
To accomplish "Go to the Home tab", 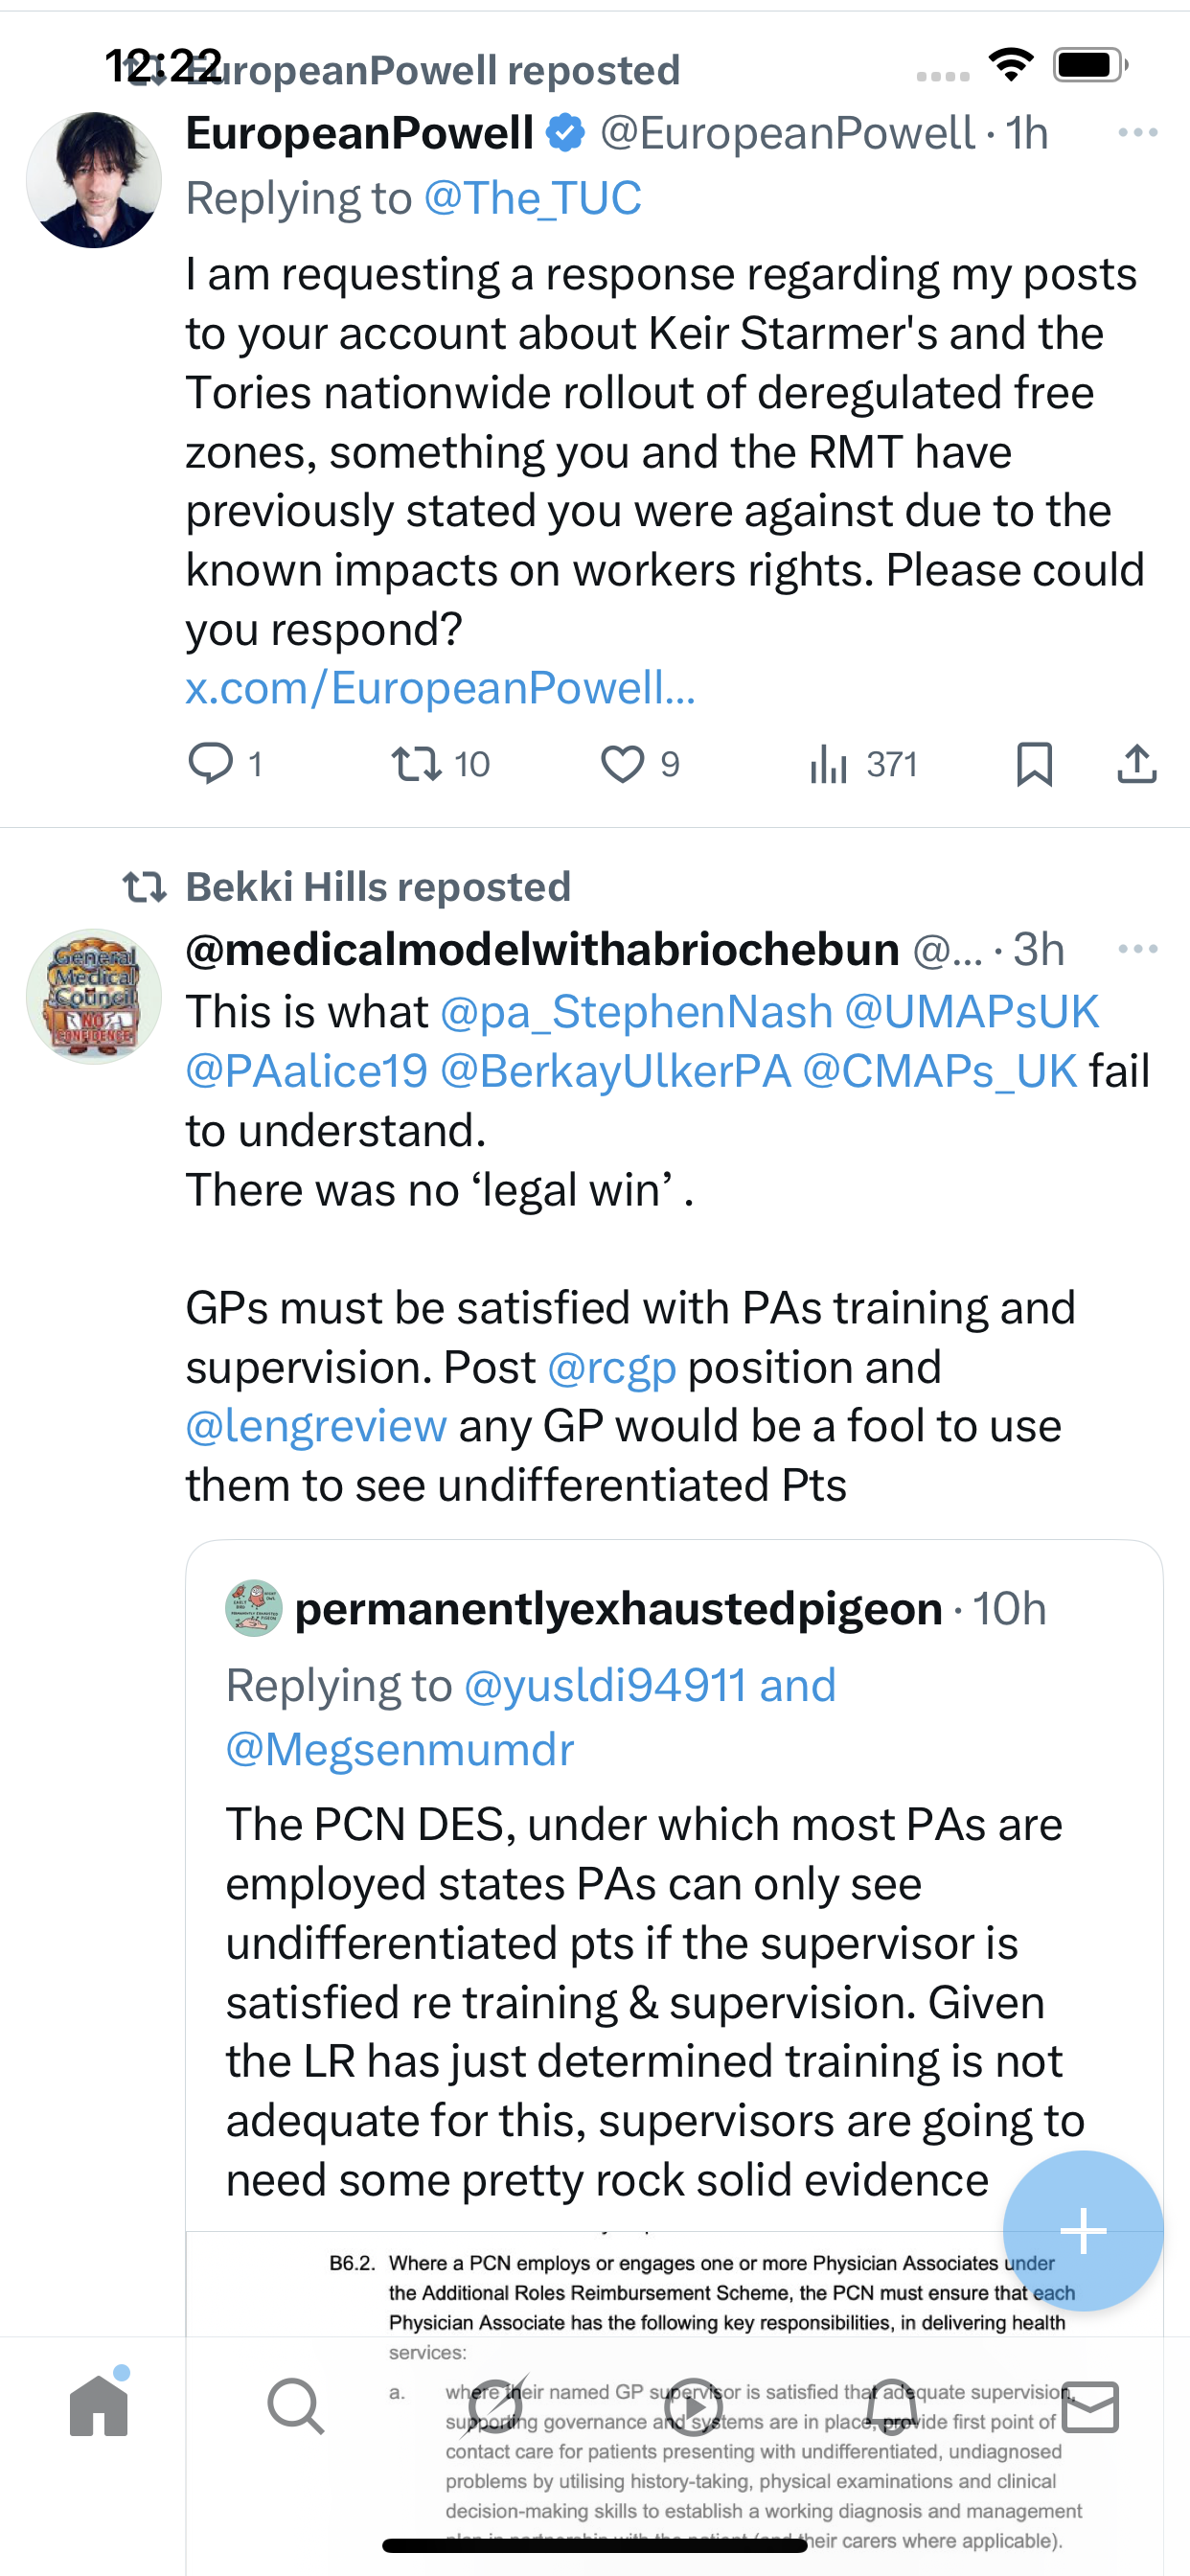I will click(99, 2406).
